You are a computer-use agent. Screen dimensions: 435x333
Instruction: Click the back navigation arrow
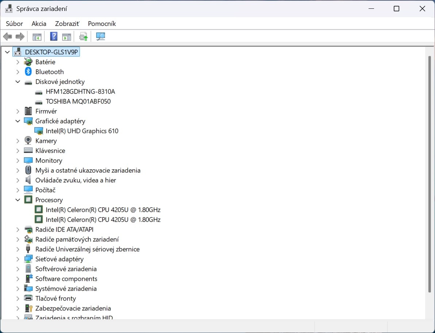7,36
